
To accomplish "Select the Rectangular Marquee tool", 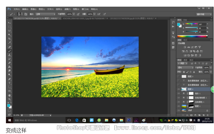I will coord(9,27).
